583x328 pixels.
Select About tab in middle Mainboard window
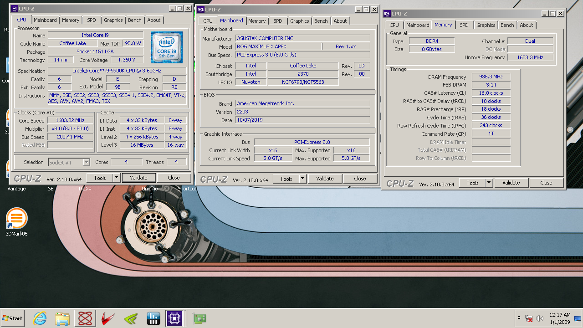pyautogui.click(x=340, y=21)
